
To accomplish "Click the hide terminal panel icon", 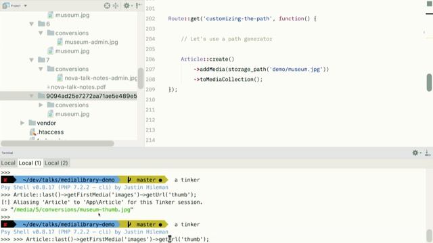I will pyautogui.click(x=427, y=153).
